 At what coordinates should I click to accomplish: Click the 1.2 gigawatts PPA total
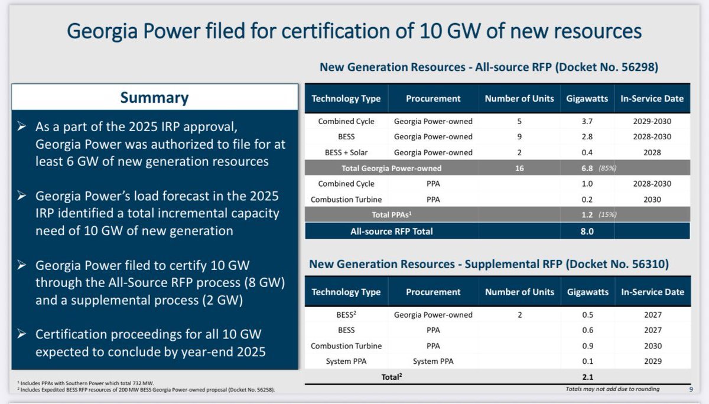[587, 215]
